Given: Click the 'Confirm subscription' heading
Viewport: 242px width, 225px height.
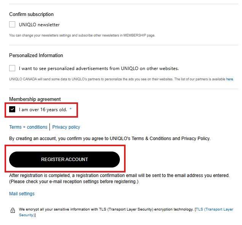Looking at the screenshot, I should 31,14.
